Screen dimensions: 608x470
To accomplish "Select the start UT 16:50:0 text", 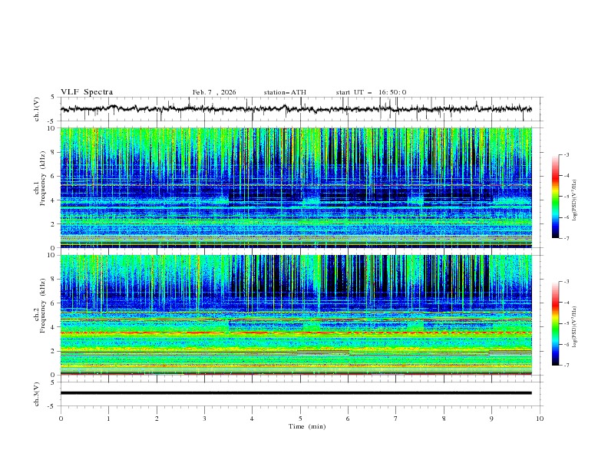I will coord(371,92).
